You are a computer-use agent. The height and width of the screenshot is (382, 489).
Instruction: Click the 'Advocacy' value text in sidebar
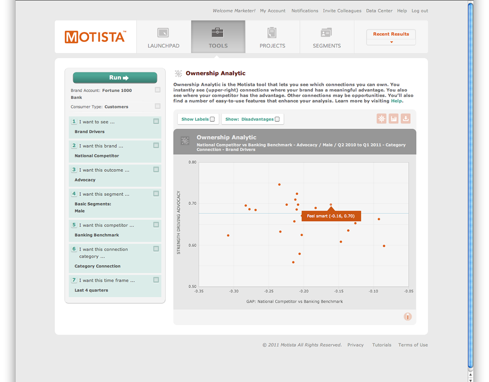pos(85,180)
